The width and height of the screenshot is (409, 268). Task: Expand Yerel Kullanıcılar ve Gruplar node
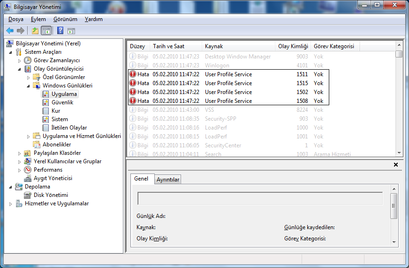19,162
